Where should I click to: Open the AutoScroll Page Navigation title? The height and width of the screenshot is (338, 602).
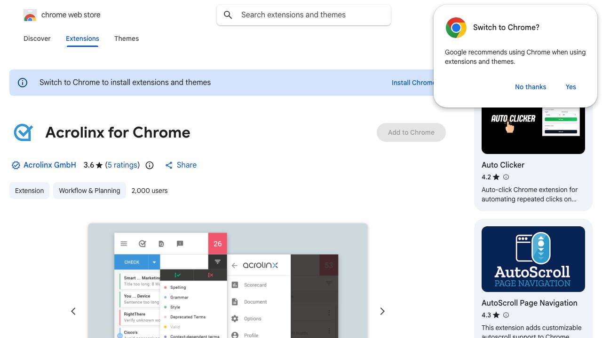(x=530, y=303)
